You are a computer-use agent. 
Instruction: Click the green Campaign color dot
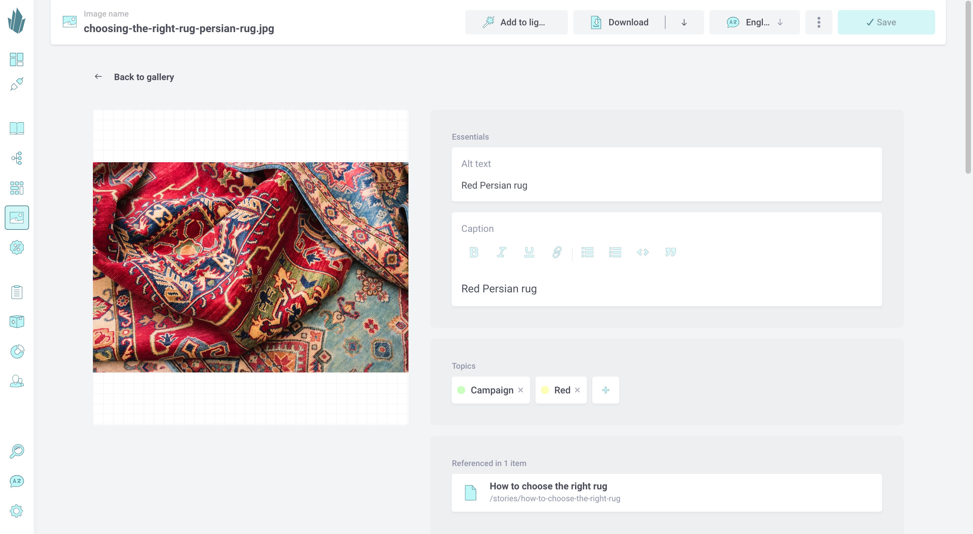(461, 390)
